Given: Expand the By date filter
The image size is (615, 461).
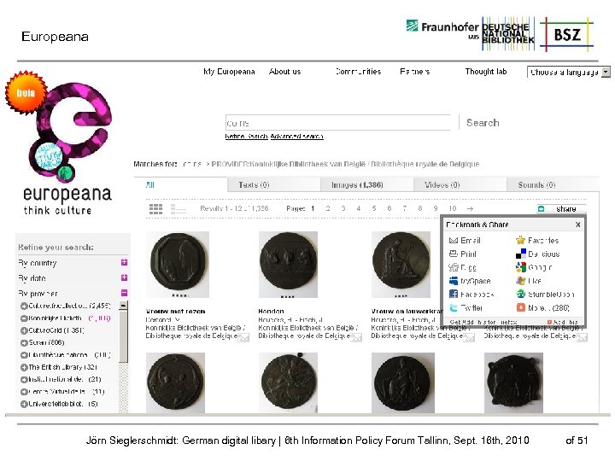Looking at the screenshot, I should (x=124, y=277).
